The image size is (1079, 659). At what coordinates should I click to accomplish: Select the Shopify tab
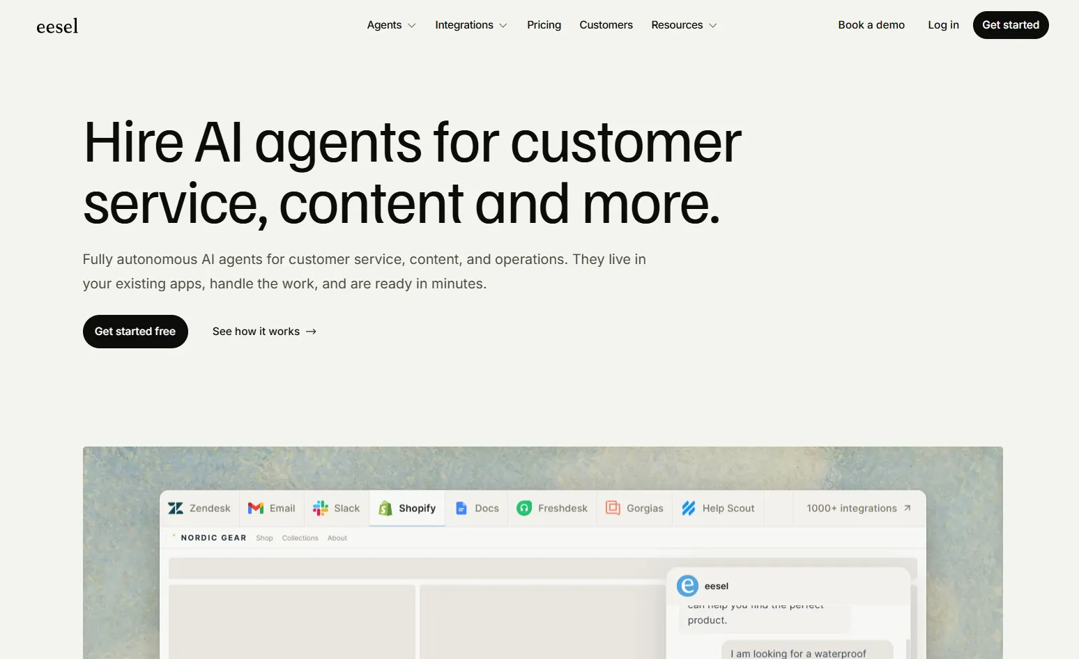(407, 509)
